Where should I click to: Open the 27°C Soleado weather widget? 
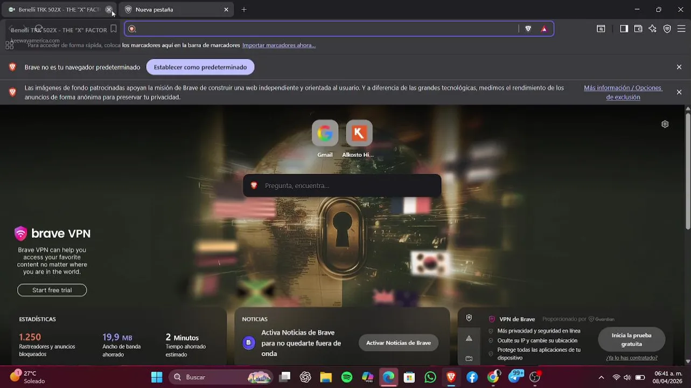click(27, 377)
